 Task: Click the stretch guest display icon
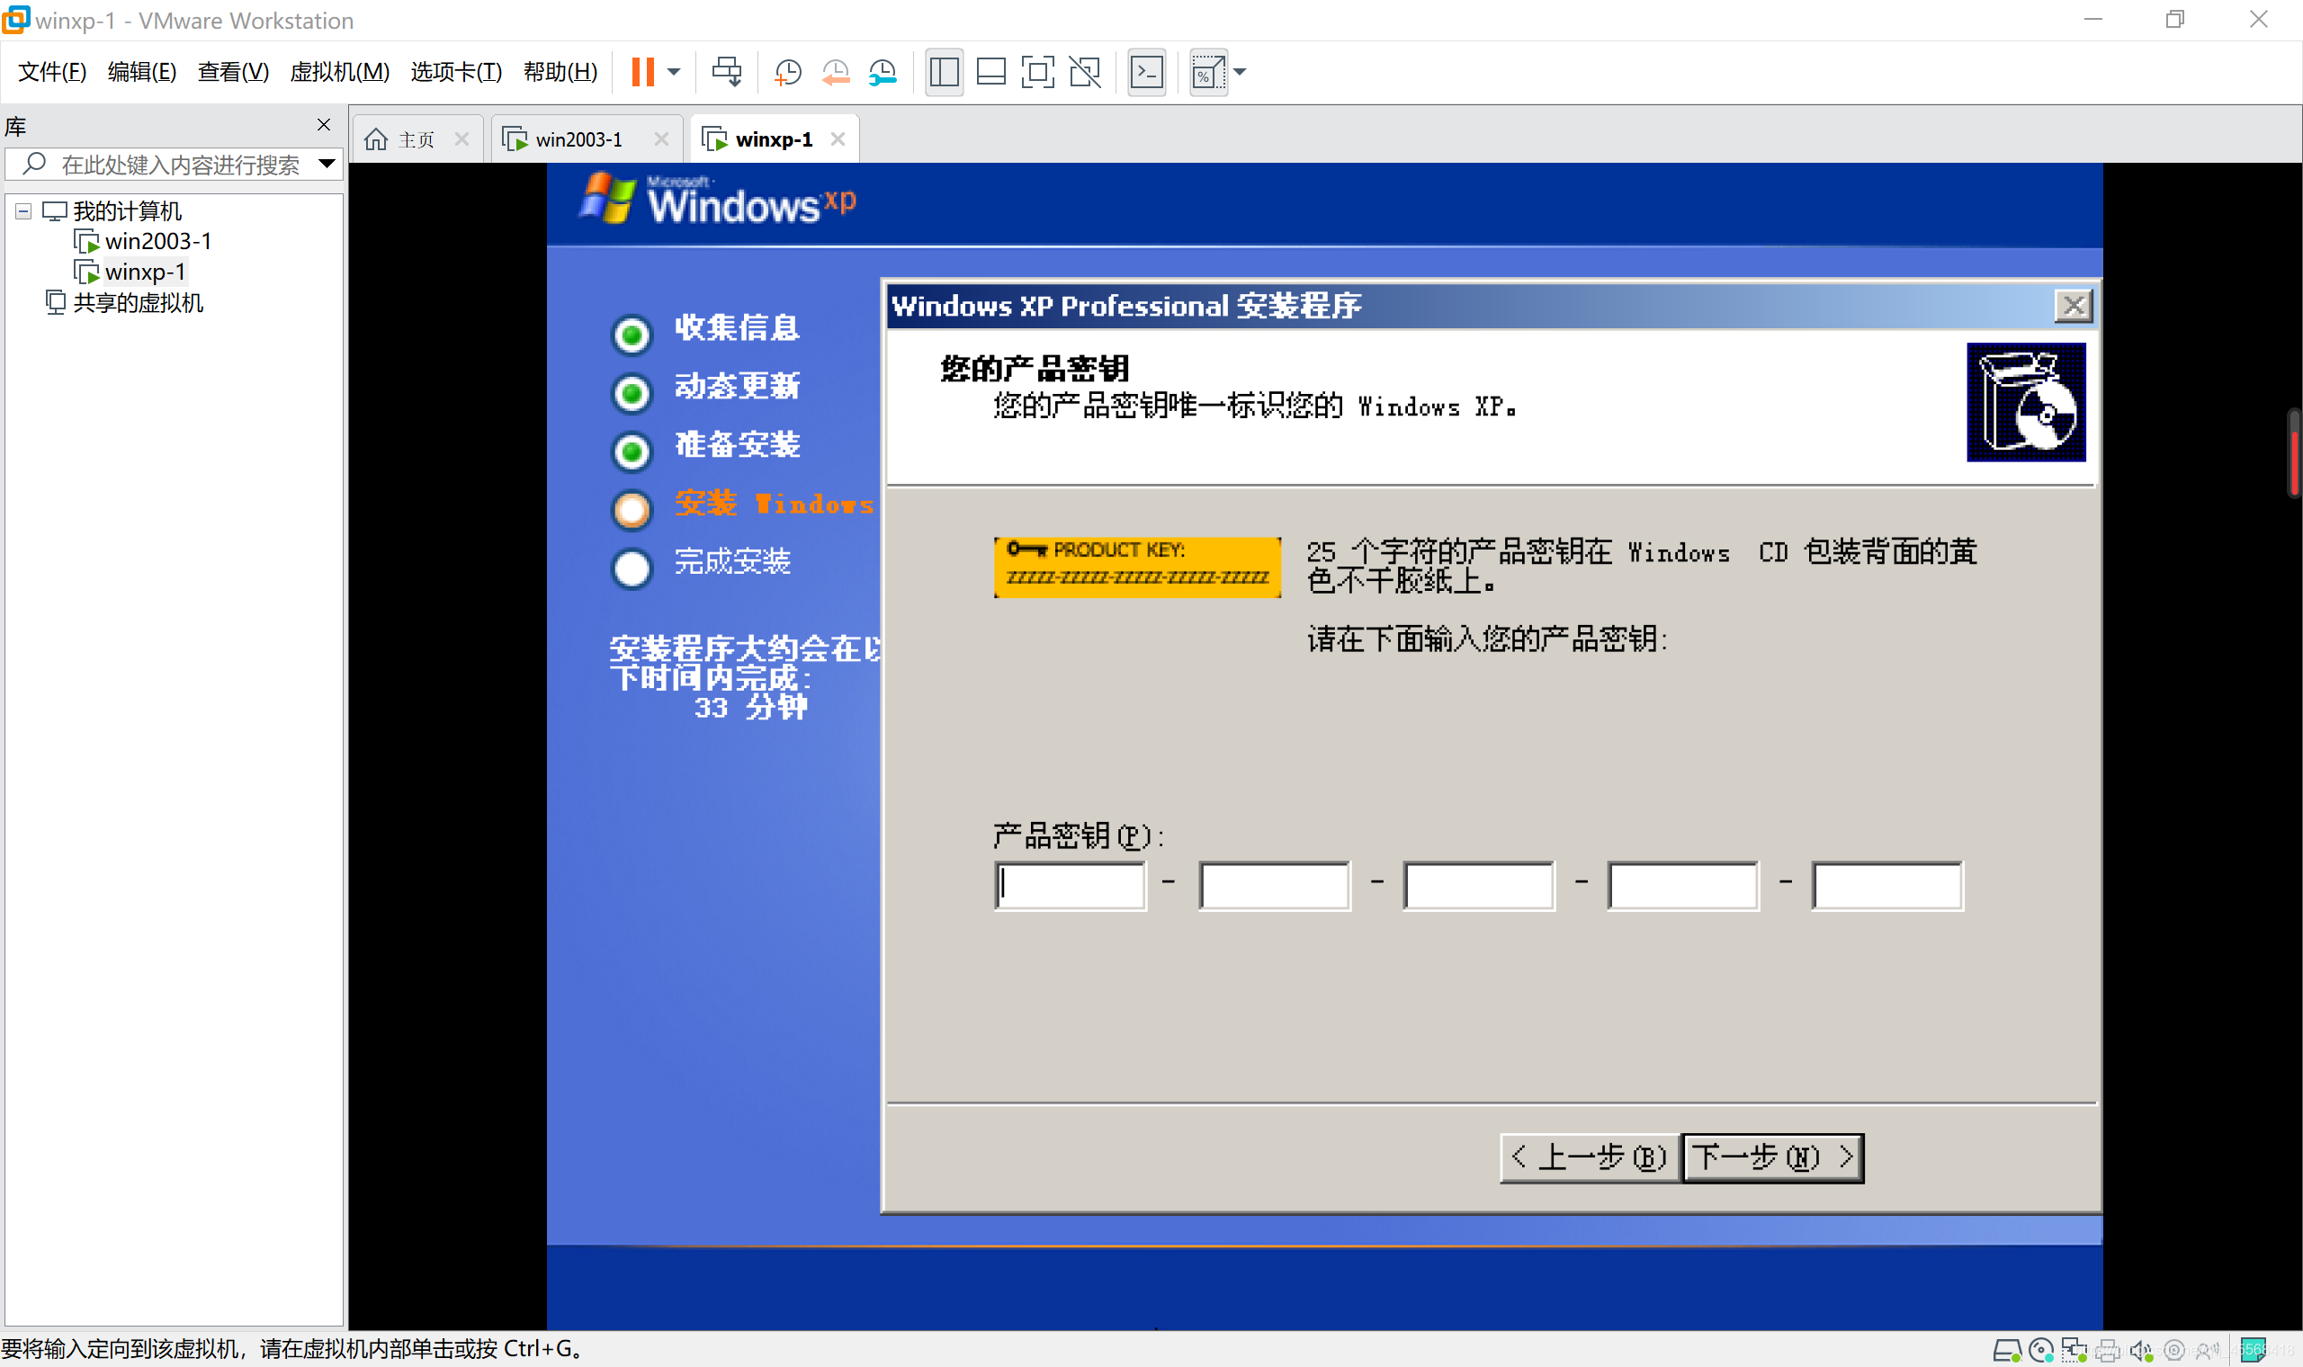[1207, 72]
